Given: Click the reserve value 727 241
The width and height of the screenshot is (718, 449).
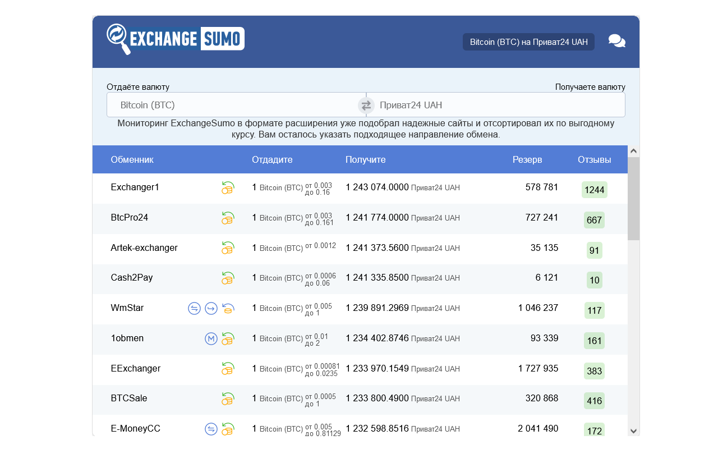Looking at the screenshot, I should (542, 218).
